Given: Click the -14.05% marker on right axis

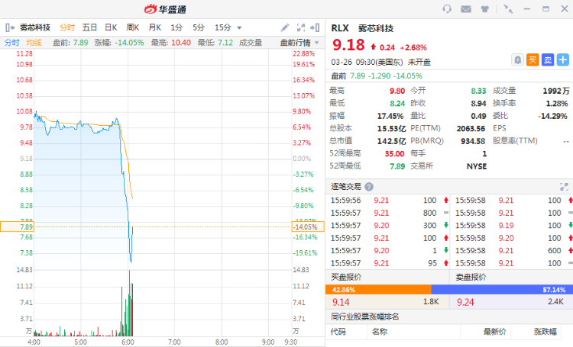Looking at the screenshot, I should coord(308,227).
